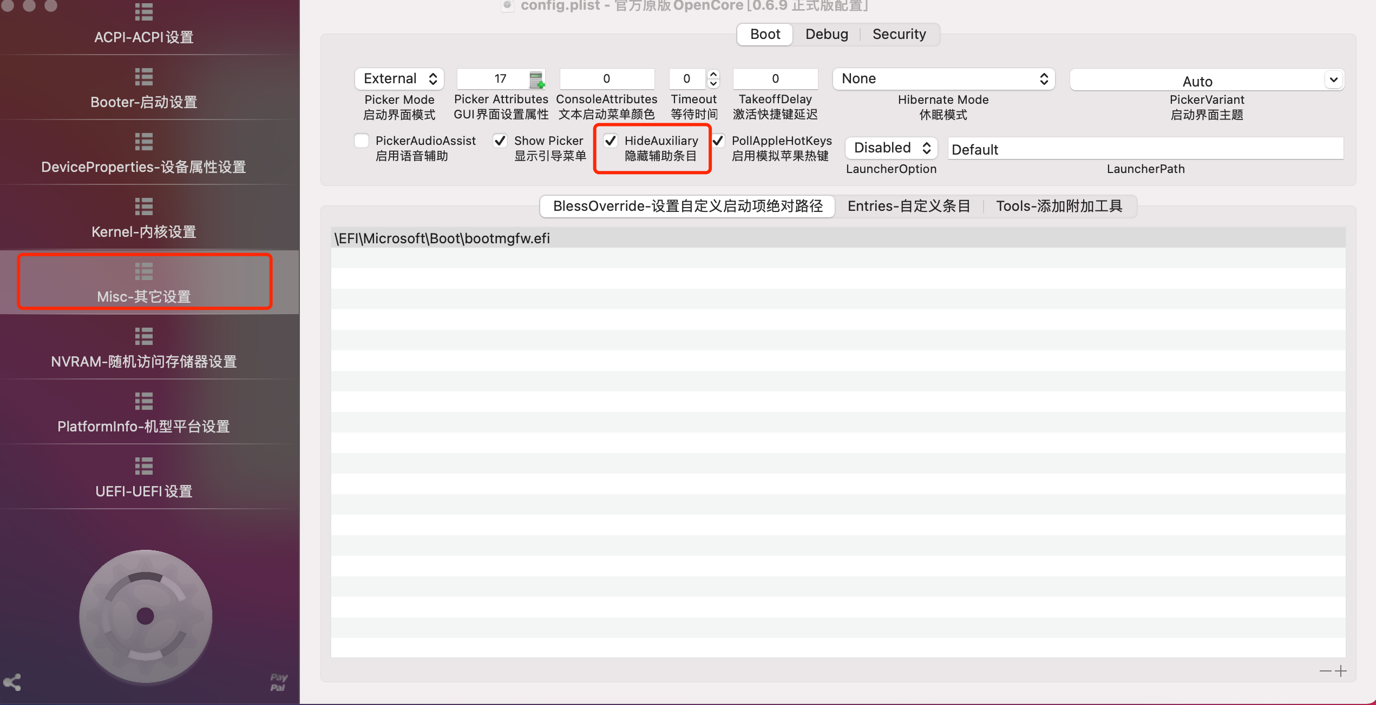Click the share icon in the sidebar corner
The width and height of the screenshot is (1376, 705).
[x=12, y=682]
